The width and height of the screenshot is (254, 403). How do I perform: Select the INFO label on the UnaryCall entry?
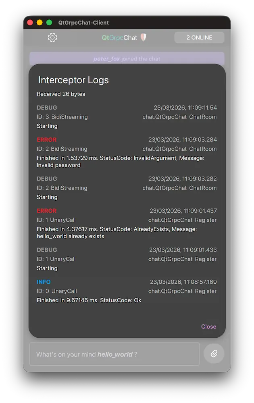(44, 282)
